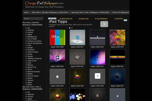152x101 pixels.
Task: Click sidebar heading New iPad, iPad 3, iPad 4 Wallpapers
Action: [32, 88]
